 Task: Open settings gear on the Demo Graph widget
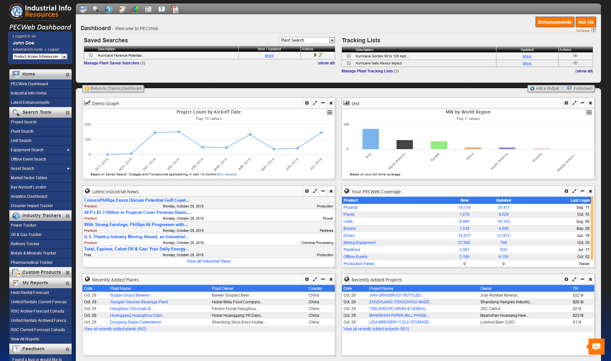pyautogui.click(x=307, y=103)
